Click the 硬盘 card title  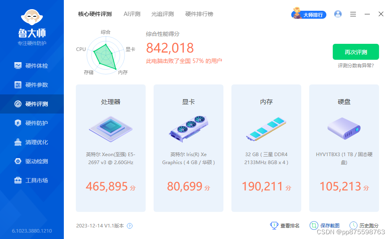[x=344, y=102]
